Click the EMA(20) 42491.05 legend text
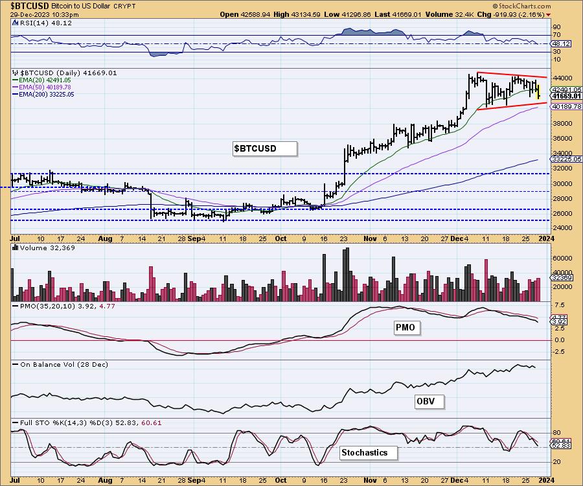Image resolution: width=583 pixels, height=486 pixels. (x=45, y=80)
